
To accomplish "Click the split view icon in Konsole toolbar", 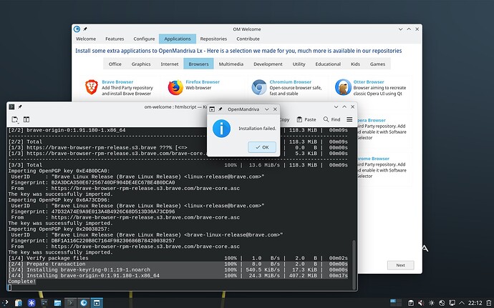I will [x=26, y=119].
